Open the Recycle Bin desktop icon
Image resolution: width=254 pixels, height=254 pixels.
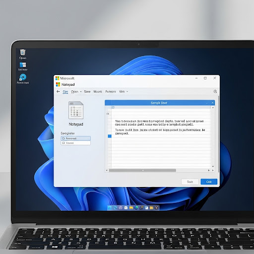[23, 52]
